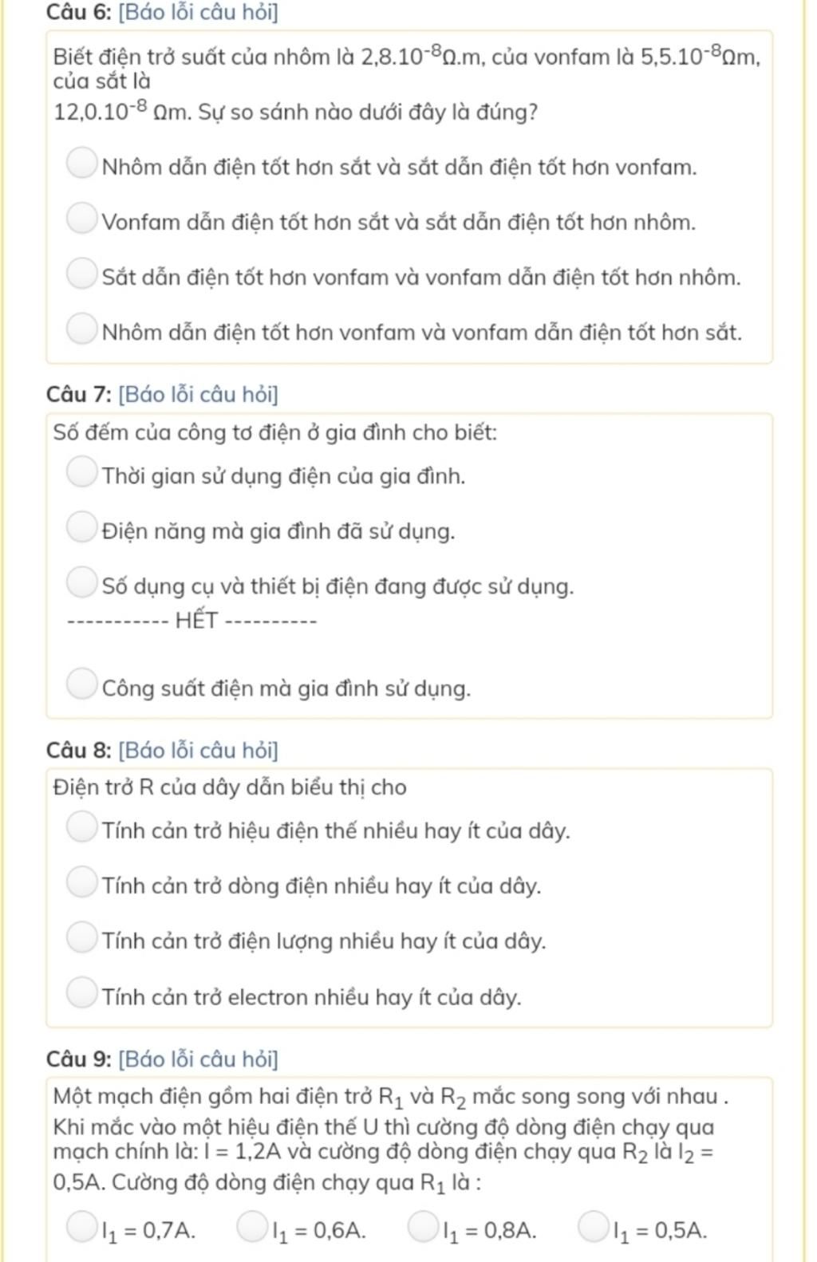The height and width of the screenshot is (1262, 817).
Task: Choose answer I₁ = 0,7A
Action: pyautogui.click(x=81, y=1227)
